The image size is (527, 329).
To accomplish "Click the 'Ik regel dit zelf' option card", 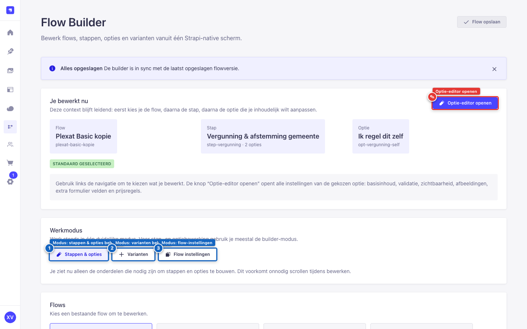I will point(381,136).
